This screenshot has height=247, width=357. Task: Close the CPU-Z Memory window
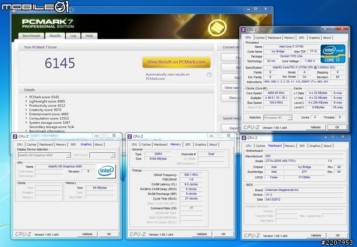pos(228,135)
